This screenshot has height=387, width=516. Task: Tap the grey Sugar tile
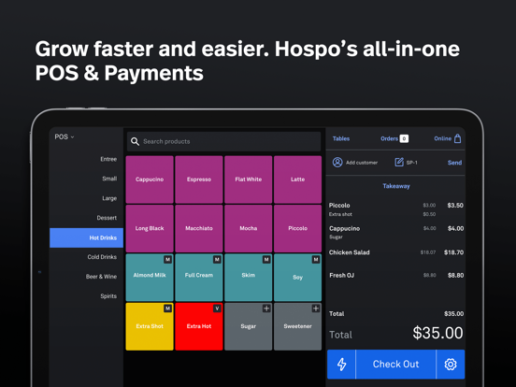249,326
